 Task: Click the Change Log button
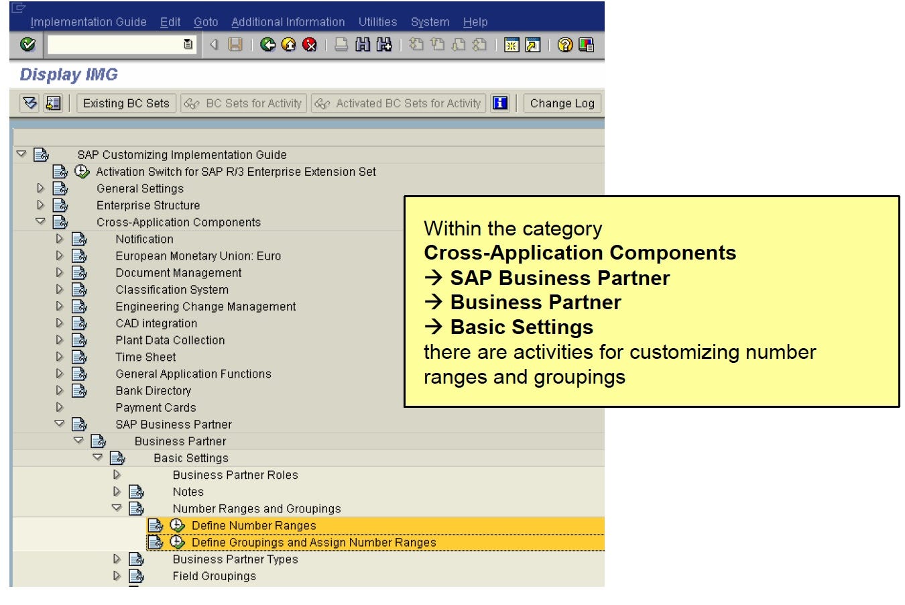click(562, 103)
